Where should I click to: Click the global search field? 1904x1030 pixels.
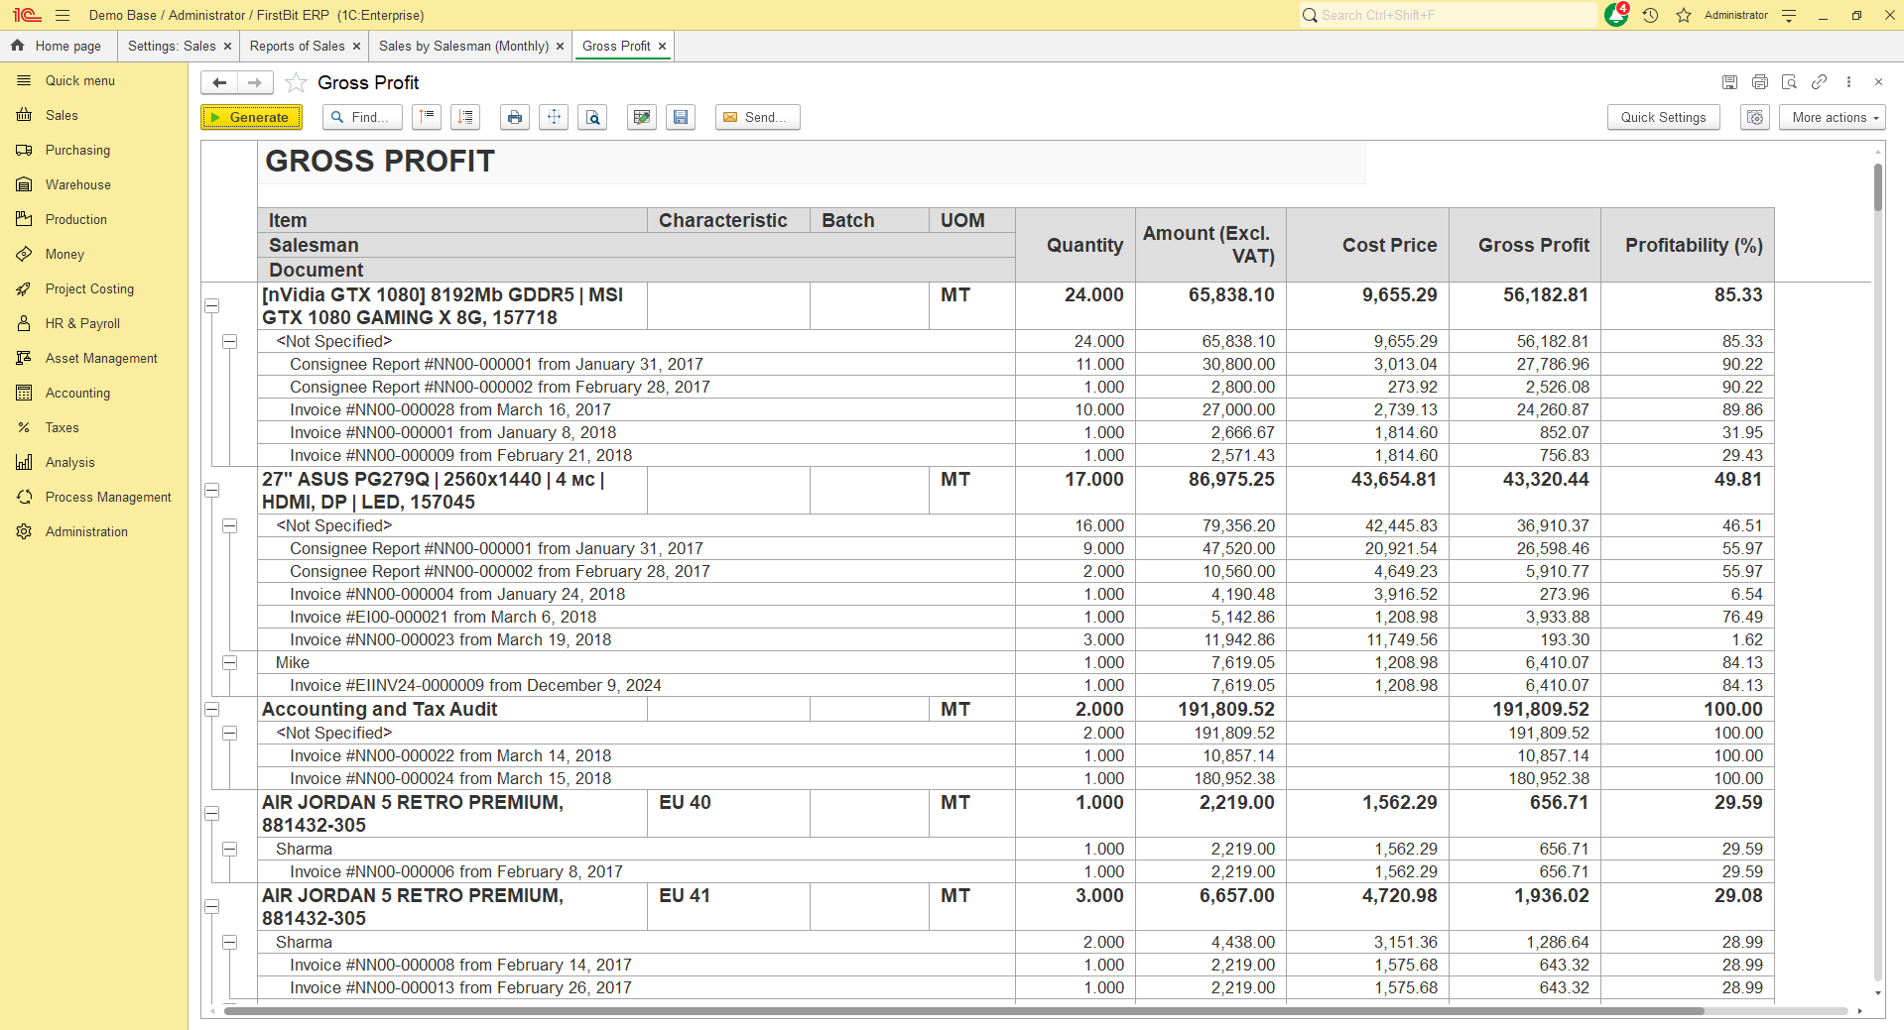[x=1449, y=16]
